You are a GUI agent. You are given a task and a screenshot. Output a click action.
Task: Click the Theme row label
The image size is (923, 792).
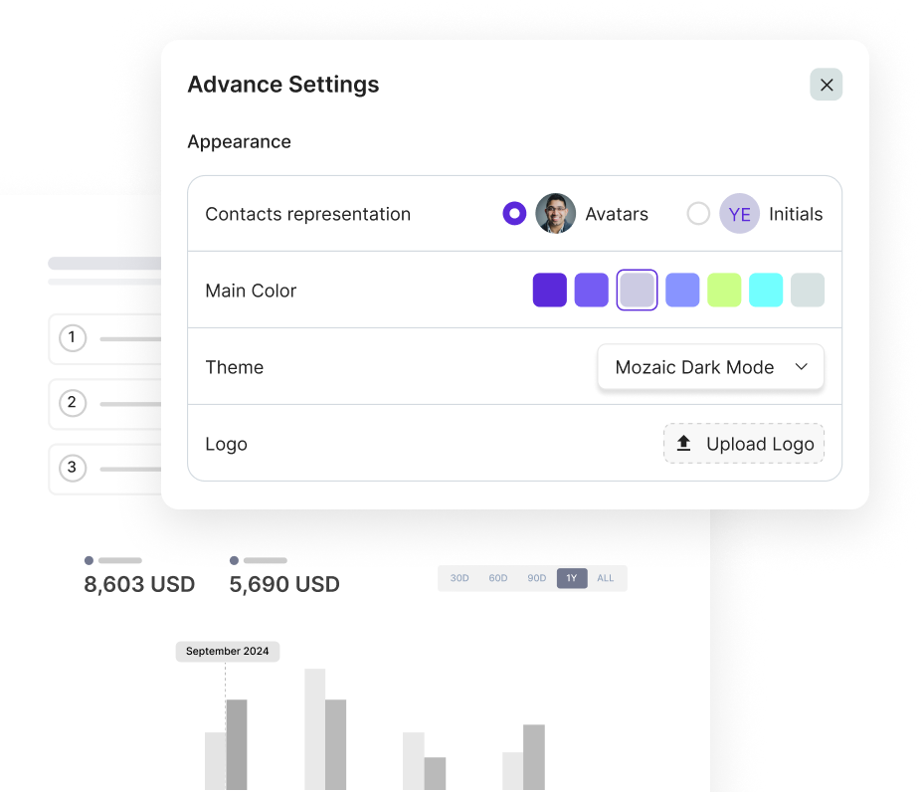(x=235, y=367)
